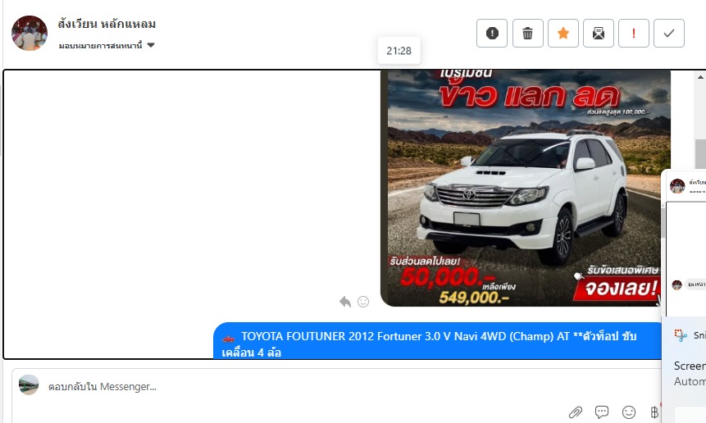Viewport: 706px width, 423px height.
Task: Click scrollbar up arrow in conversation
Action: [x=700, y=77]
